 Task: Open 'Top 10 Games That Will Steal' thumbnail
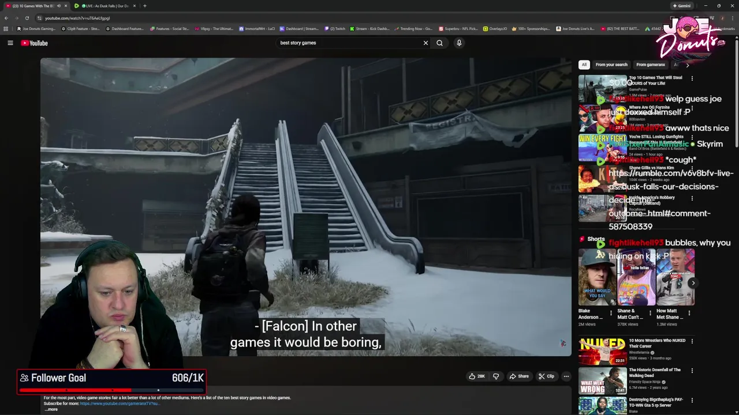602,88
